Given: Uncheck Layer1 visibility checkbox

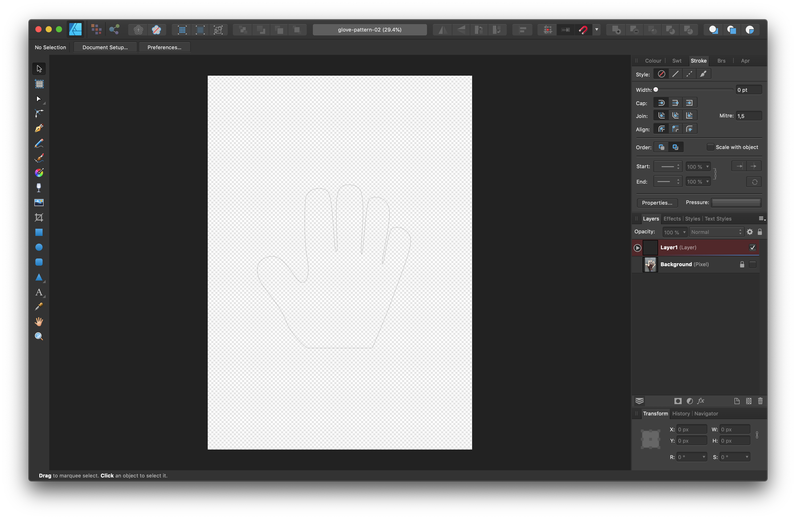Looking at the screenshot, I should [752, 247].
